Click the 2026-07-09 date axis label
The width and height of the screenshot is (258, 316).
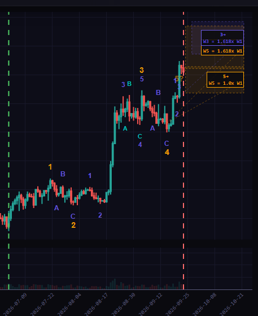pos(16,304)
